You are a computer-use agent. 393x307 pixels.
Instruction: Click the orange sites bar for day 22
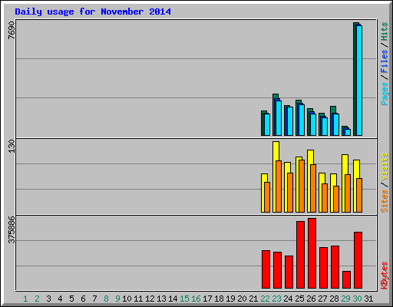[x=267, y=197]
